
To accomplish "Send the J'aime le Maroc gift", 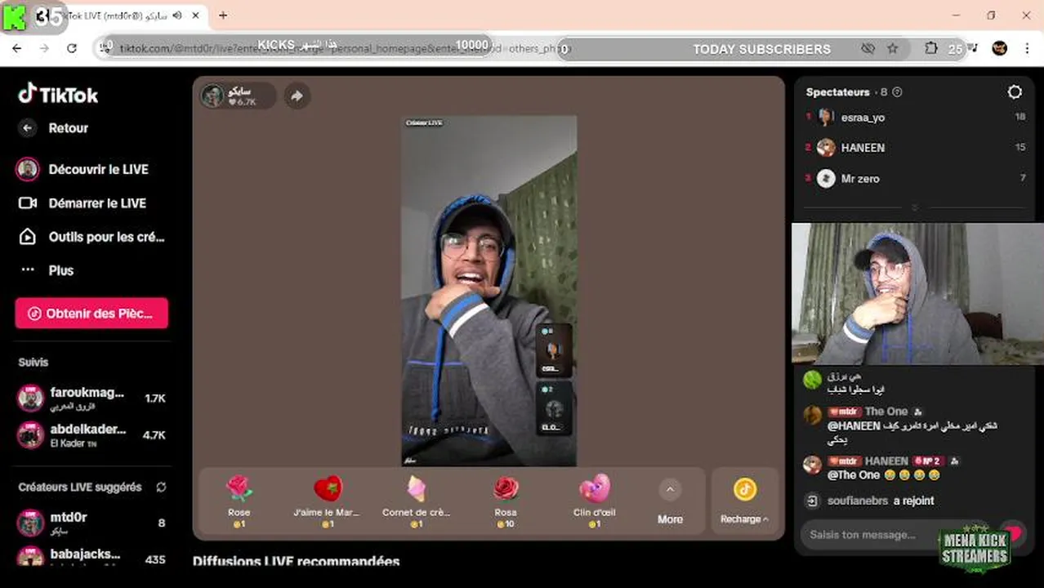I will point(327,501).
